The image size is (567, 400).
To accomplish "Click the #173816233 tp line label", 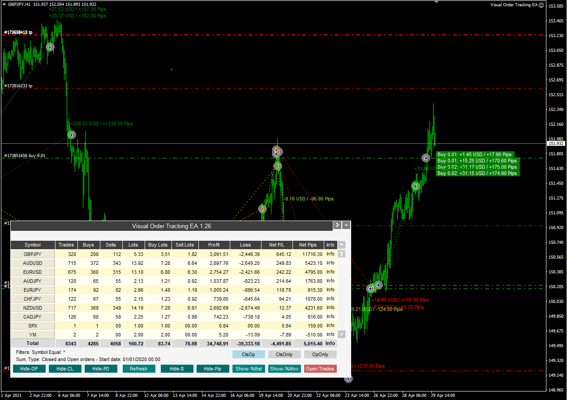I will pyautogui.click(x=18, y=85).
